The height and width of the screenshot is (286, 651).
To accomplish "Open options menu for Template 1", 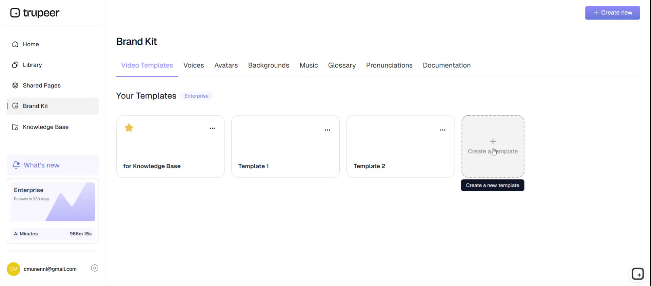I will tap(328, 130).
